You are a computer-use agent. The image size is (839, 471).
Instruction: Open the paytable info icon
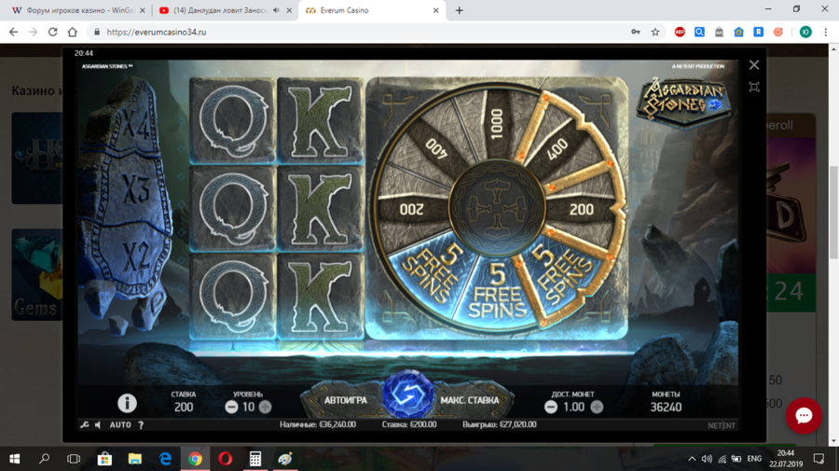coord(127,403)
